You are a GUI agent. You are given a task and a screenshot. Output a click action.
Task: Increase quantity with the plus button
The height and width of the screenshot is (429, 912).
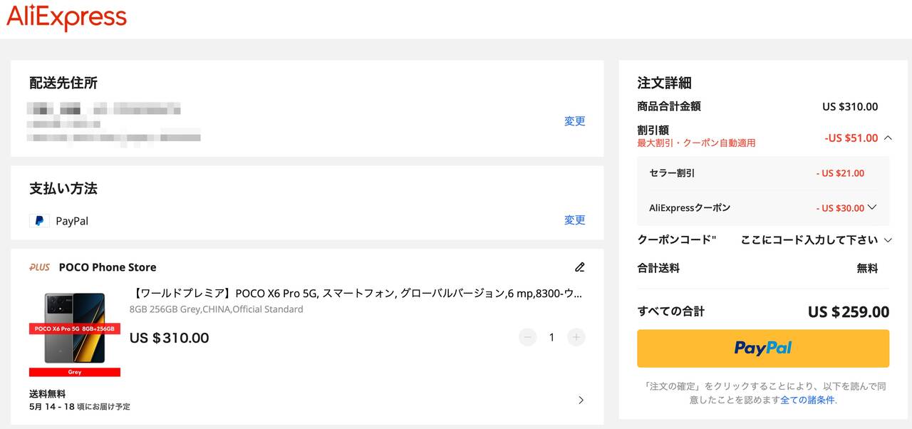576,337
